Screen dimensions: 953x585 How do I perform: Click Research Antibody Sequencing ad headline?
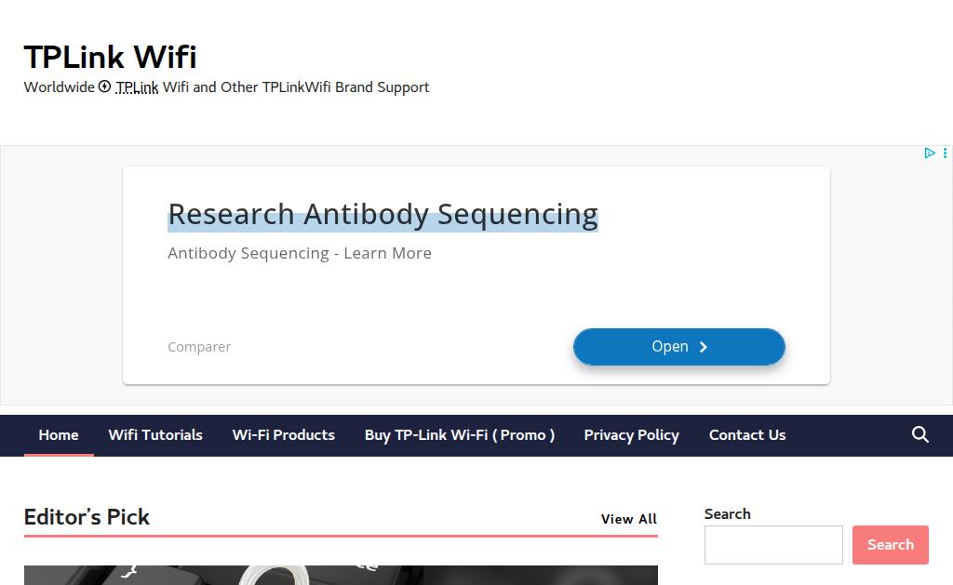click(x=383, y=215)
